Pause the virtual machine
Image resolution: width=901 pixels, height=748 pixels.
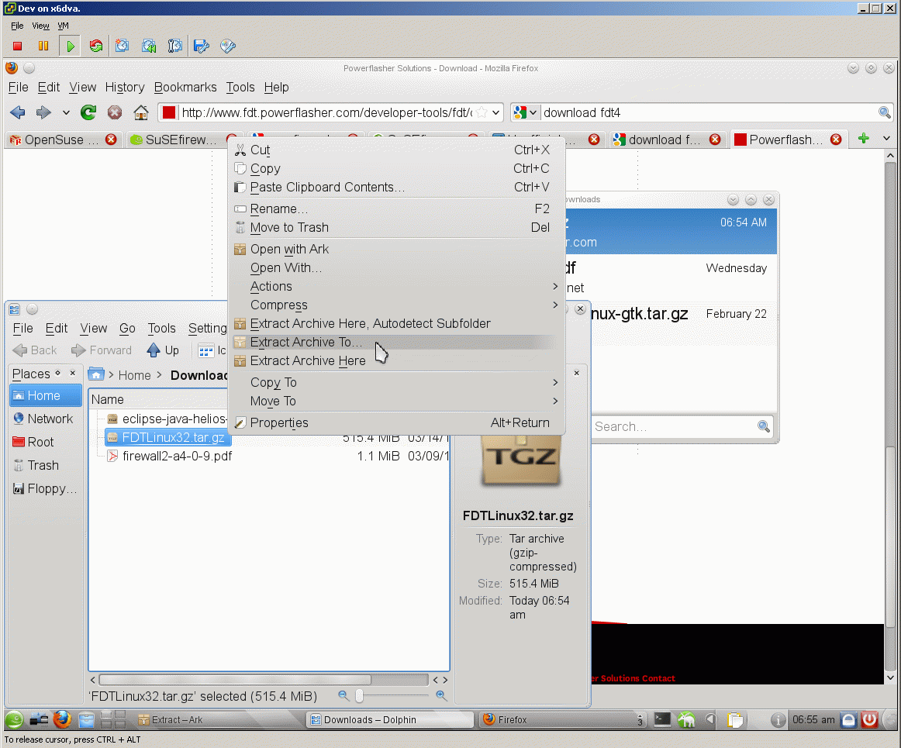43,46
